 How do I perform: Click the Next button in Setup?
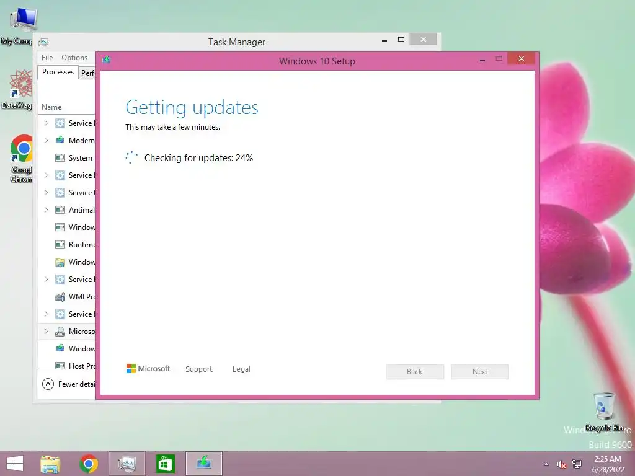(480, 372)
